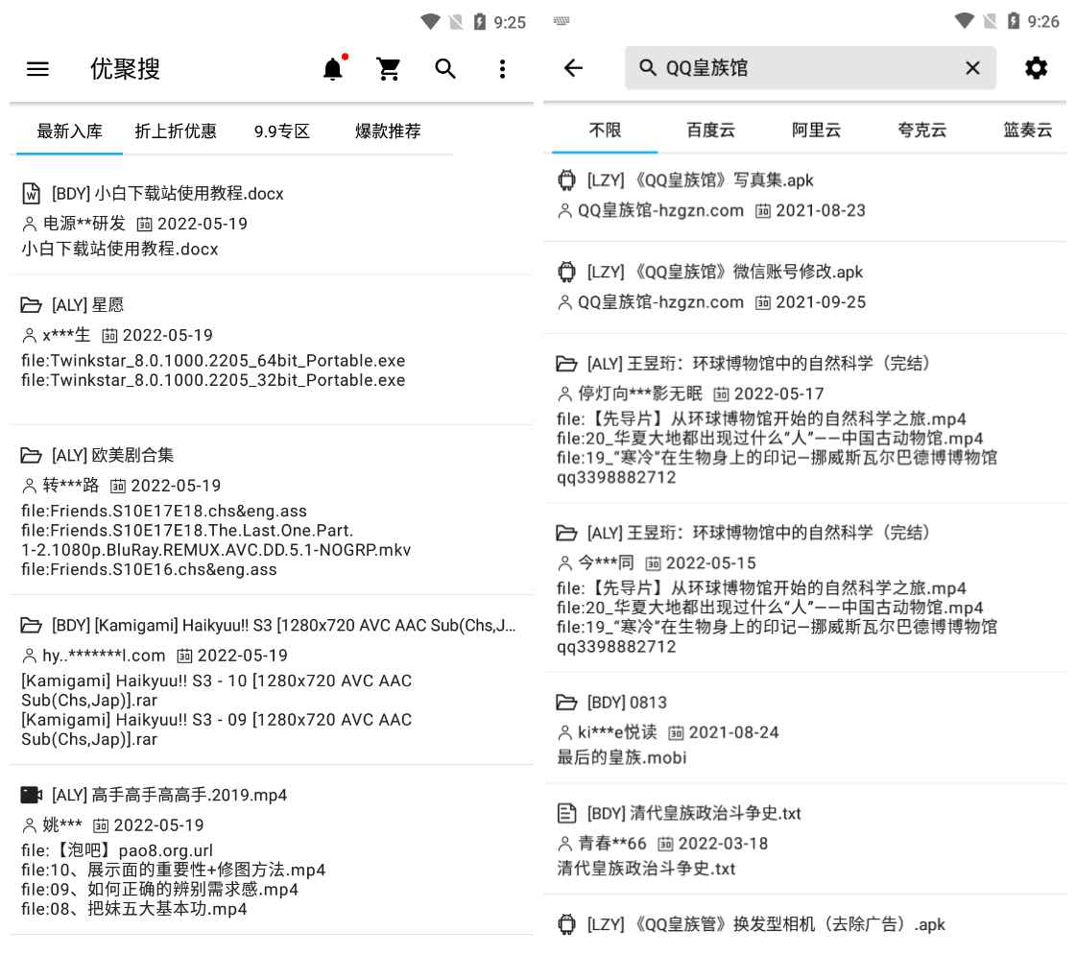Click uploader 停灯向***影无眠

click(x=639, y=394)
